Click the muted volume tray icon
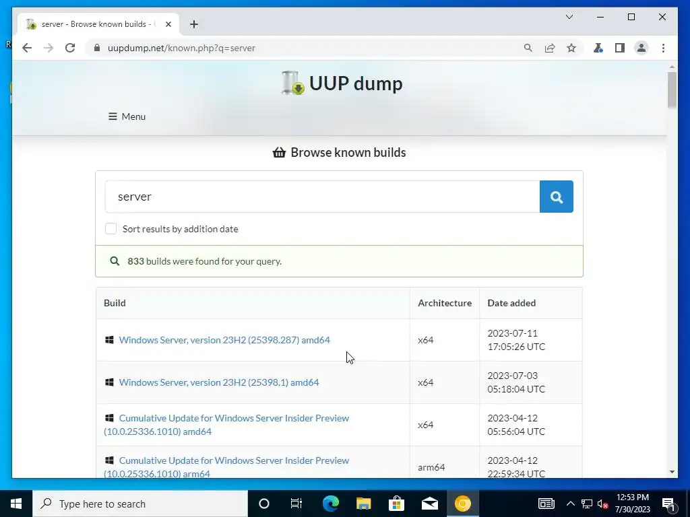This screenshot has width=690, height=517. pyautogui.click(x=602, y=504)
